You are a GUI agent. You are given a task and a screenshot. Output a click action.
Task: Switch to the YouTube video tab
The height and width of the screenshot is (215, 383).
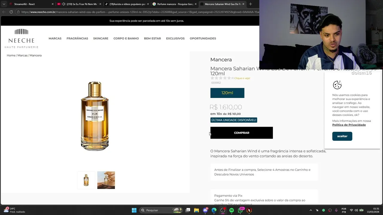(80, 4)
